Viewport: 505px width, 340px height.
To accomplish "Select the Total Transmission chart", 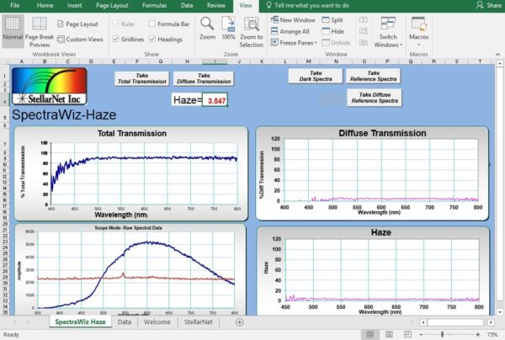I will (131, 173).
